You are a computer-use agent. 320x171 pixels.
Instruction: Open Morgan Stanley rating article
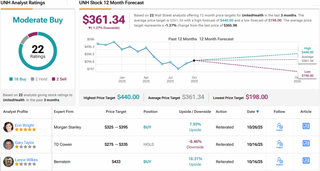tap(306, 126)
